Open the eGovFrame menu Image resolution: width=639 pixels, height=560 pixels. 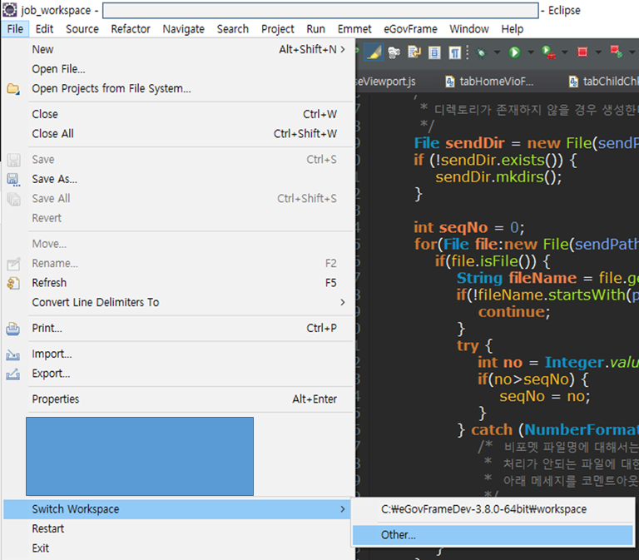click(410, 29)
